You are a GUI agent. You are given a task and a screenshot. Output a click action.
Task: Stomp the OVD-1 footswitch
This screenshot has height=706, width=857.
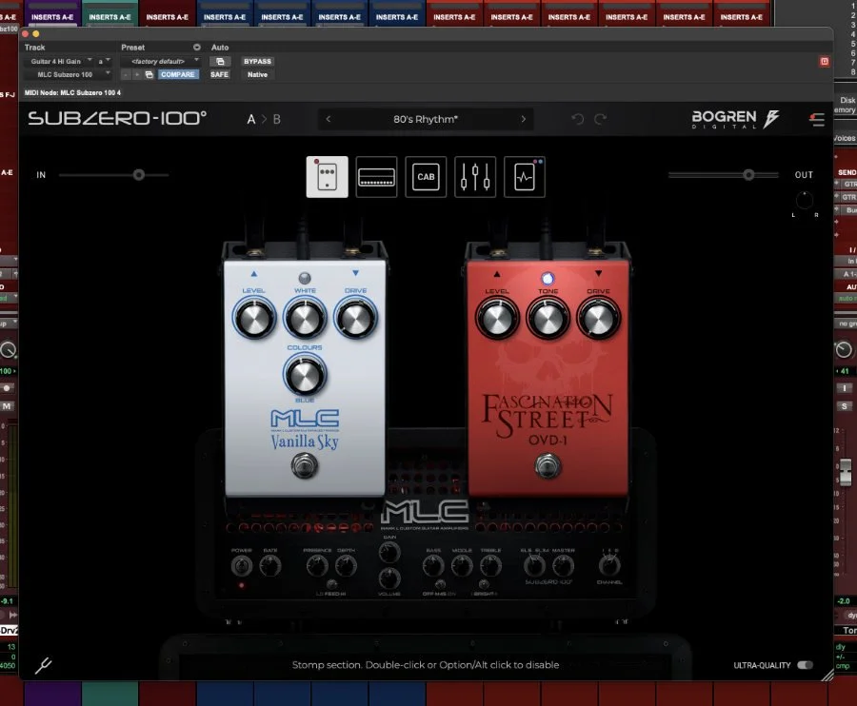point(548,467)
